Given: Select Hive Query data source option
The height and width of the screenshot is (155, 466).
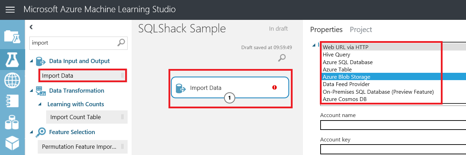Looking at the screenshot, I should tap(336, 55).
